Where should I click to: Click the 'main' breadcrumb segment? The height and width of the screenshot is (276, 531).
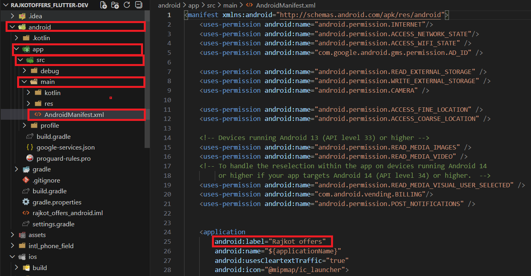(230, 5)
